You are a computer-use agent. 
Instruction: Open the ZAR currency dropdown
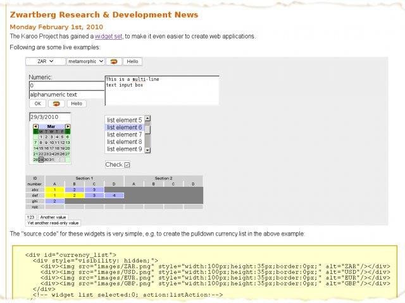click(45, 62)
